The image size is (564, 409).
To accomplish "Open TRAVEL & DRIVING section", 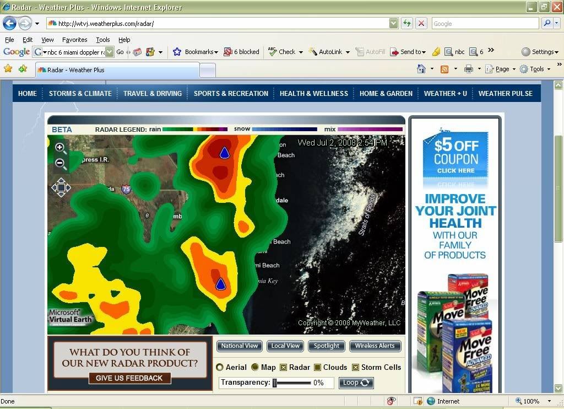I will tap(153, 94).
